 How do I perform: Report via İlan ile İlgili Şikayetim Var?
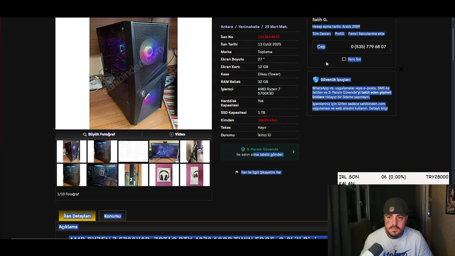(261, 172)
